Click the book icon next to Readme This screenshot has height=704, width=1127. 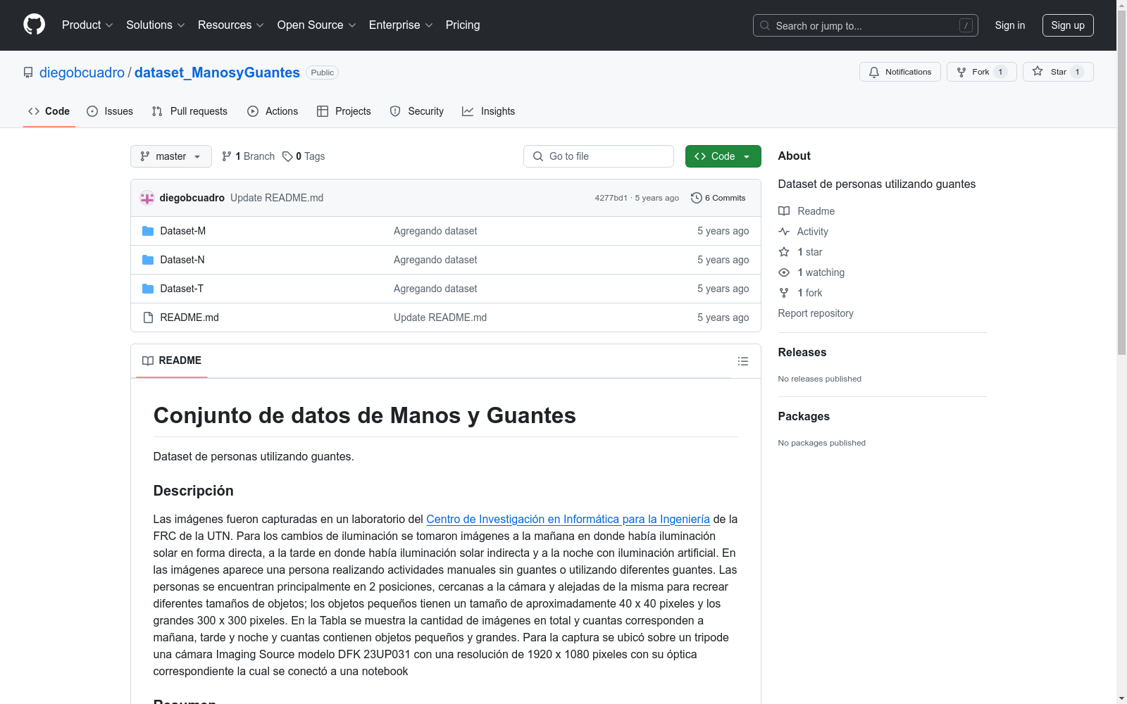pyautogui.click(x=784, y=211)
